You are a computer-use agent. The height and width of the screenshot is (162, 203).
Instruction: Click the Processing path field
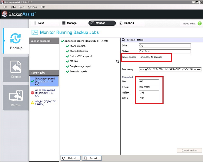coord(170,69)
